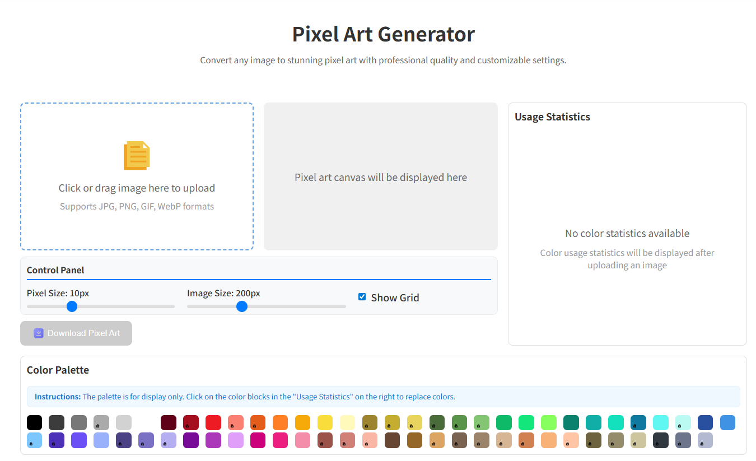Choose the bright cyan palette swatch

coord(661,422)
